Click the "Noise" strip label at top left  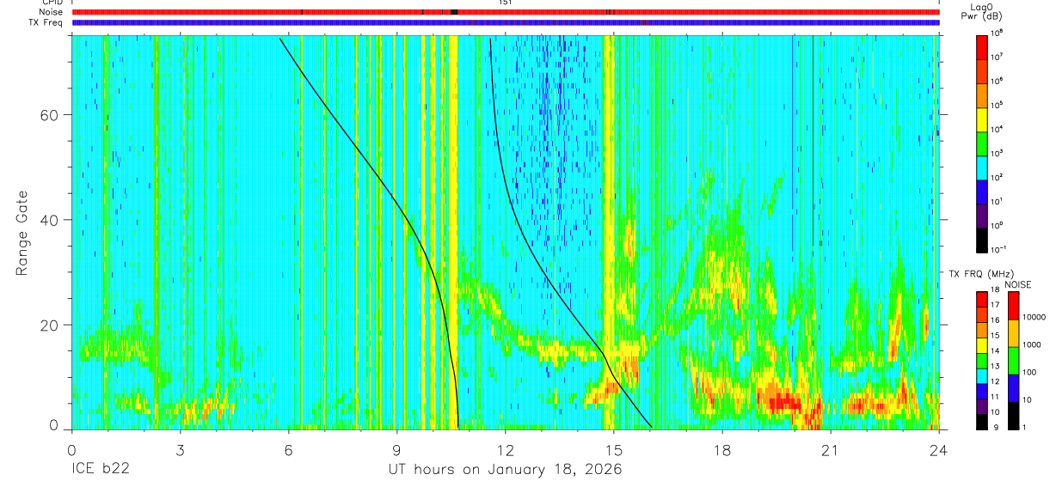point(52,12)
